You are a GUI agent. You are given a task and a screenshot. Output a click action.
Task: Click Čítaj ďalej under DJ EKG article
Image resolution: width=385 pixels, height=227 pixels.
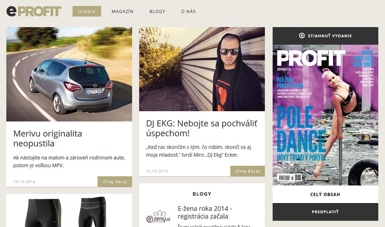click(247, 171)
